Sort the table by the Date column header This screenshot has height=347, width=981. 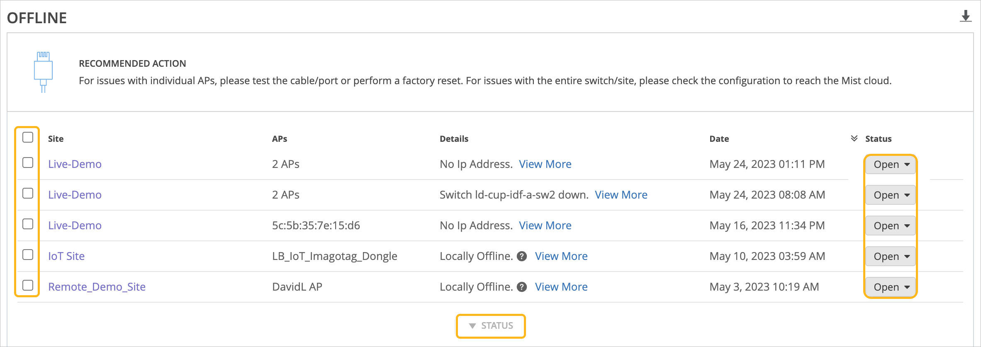click(719, 139)
